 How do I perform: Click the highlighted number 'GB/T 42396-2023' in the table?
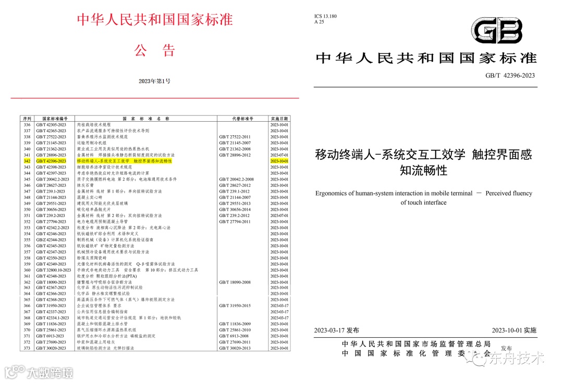[51, 161]
